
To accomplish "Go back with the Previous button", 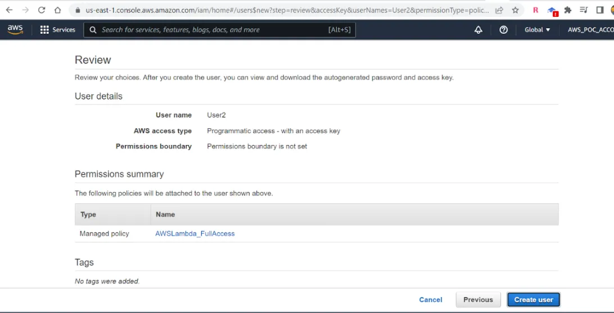I will tap(478, 300).
